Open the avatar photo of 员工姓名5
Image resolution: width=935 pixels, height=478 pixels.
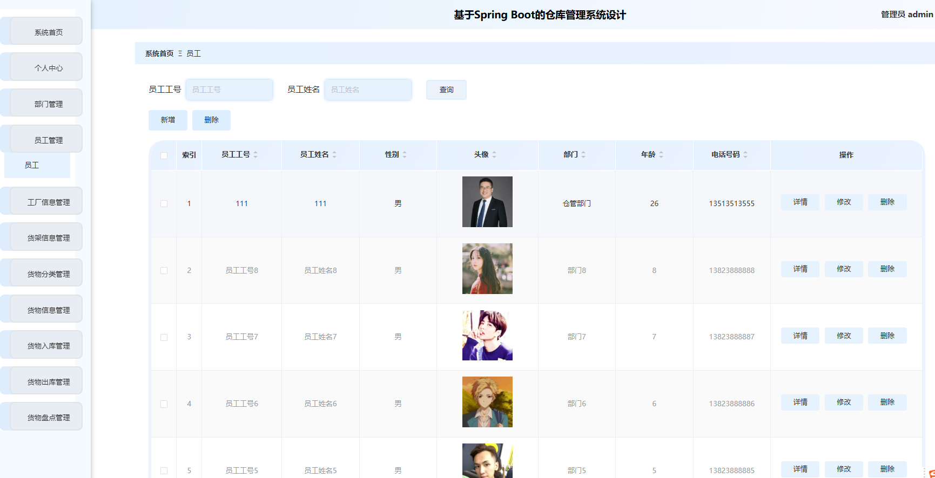(x=487, y=461)
